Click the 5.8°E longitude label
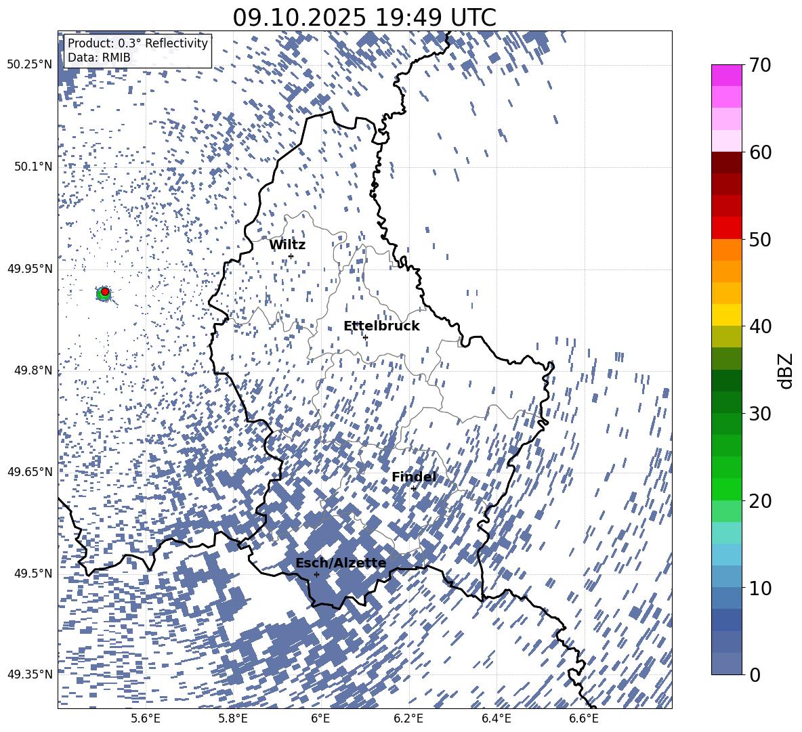 (233, 718)
